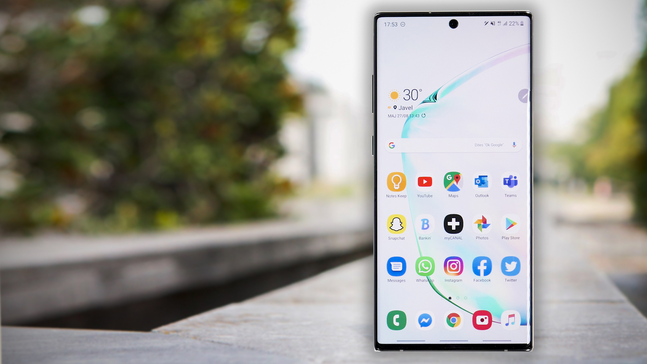This screenshot has width=647, height=364.
Task: Open Messages app
Action: pos(396,267)
